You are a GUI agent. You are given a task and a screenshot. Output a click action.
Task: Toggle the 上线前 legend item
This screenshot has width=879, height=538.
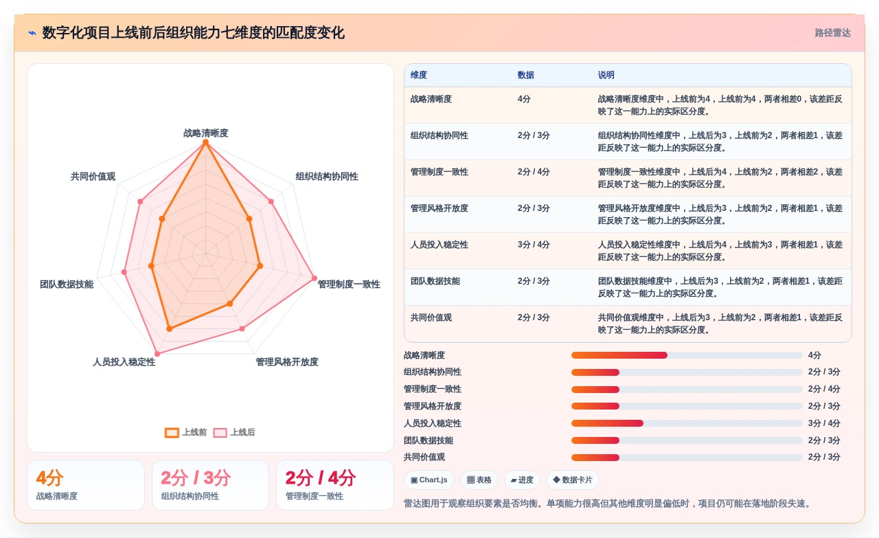pos(186,432)
